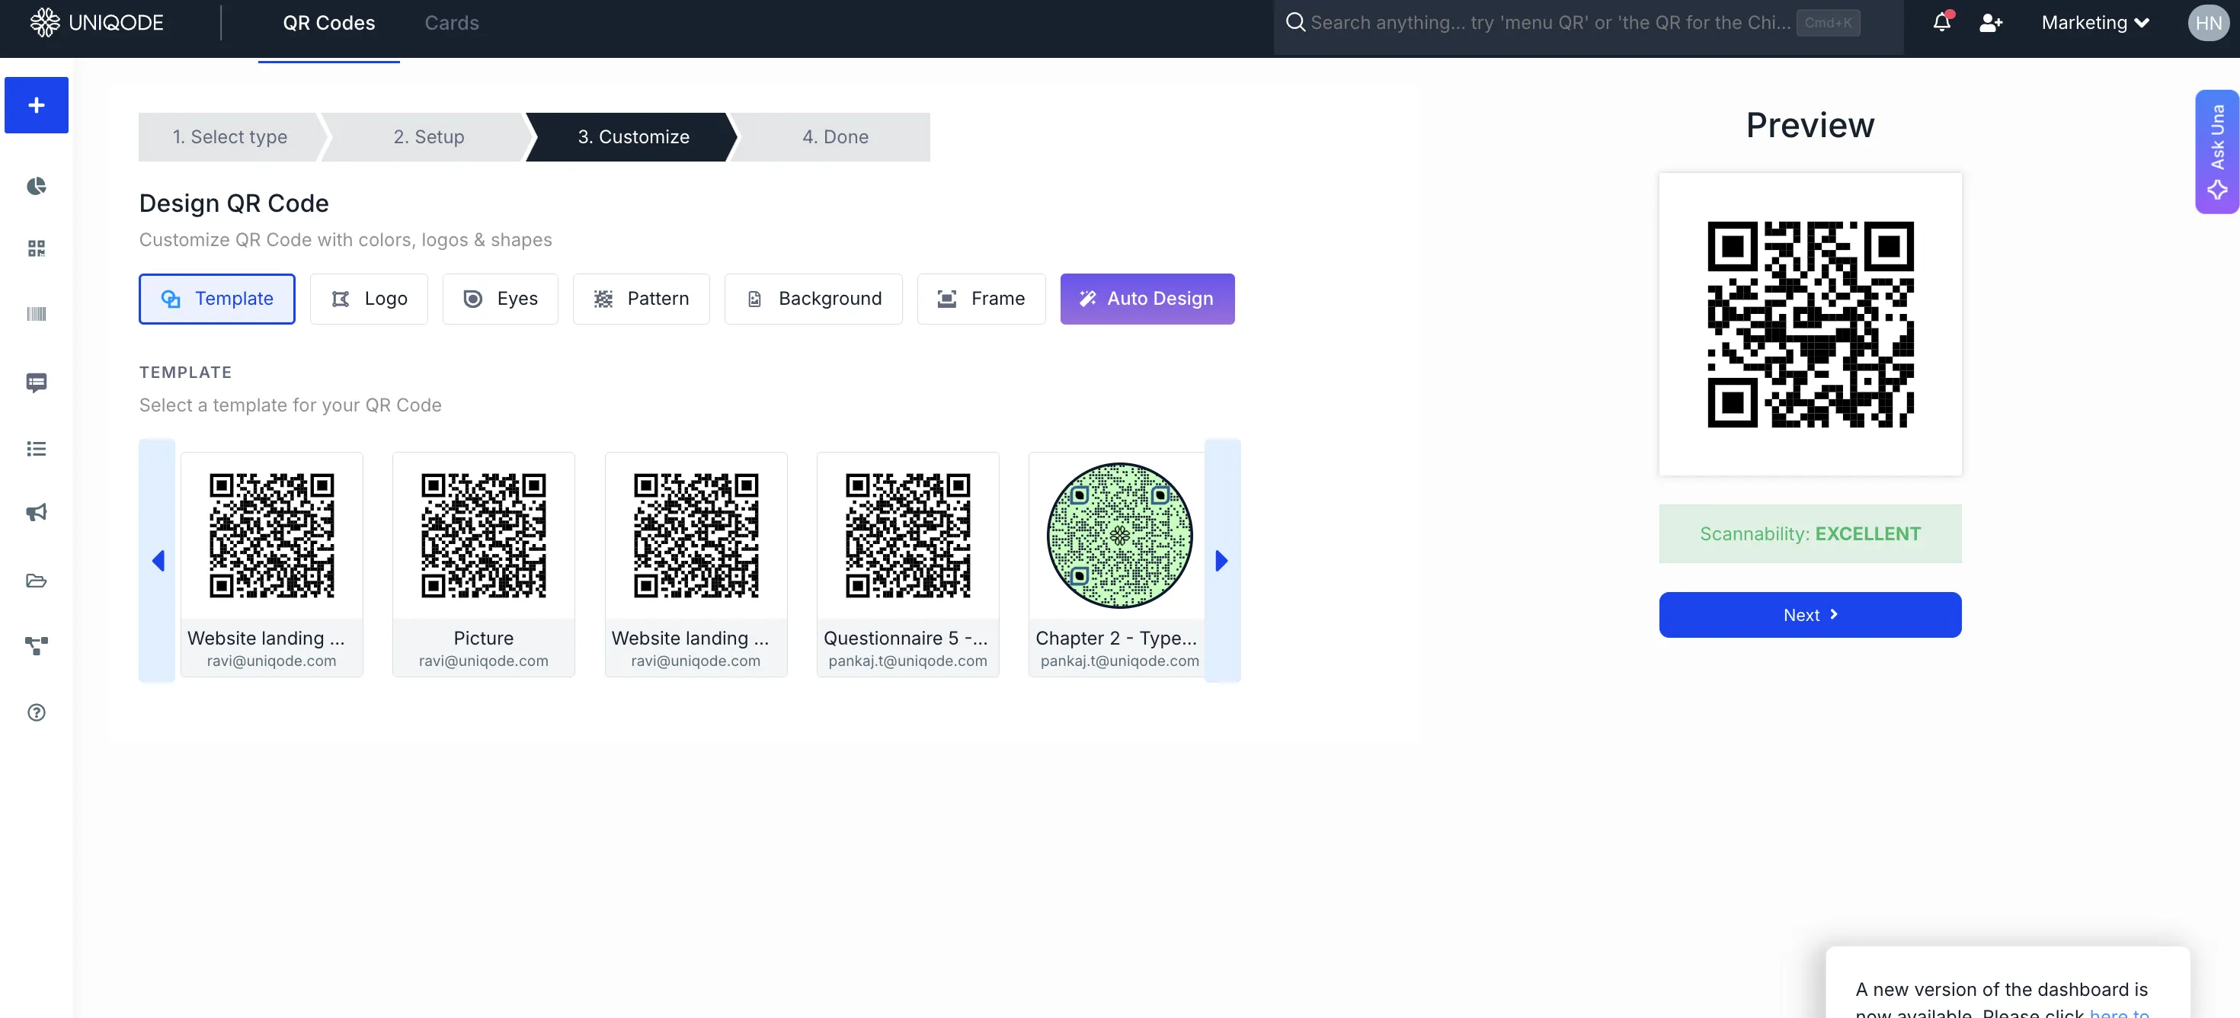2240x1018 pixels.
Task: Go to step 2 Setup
Action: (x=429, y=136)
